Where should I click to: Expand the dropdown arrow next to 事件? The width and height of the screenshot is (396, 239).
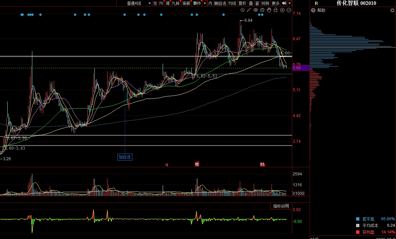(x=205, y=3)
